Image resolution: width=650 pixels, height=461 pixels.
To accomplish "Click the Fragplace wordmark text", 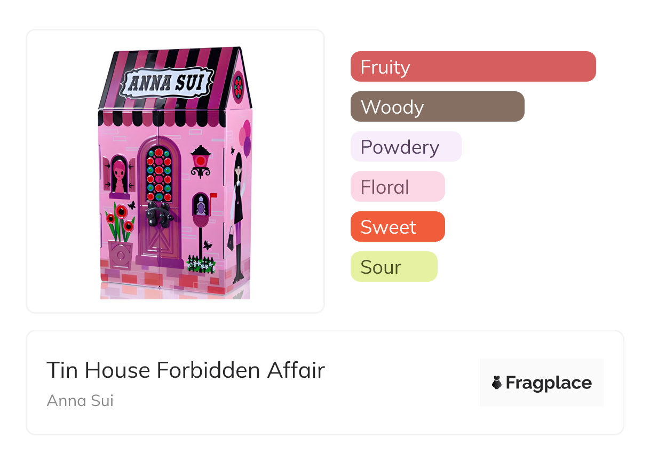I will 549,383.
